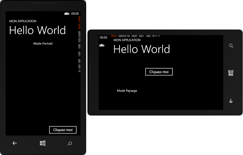
Task: Click the vertical debug counters on the portrait screen
Action: click(79, 44)
